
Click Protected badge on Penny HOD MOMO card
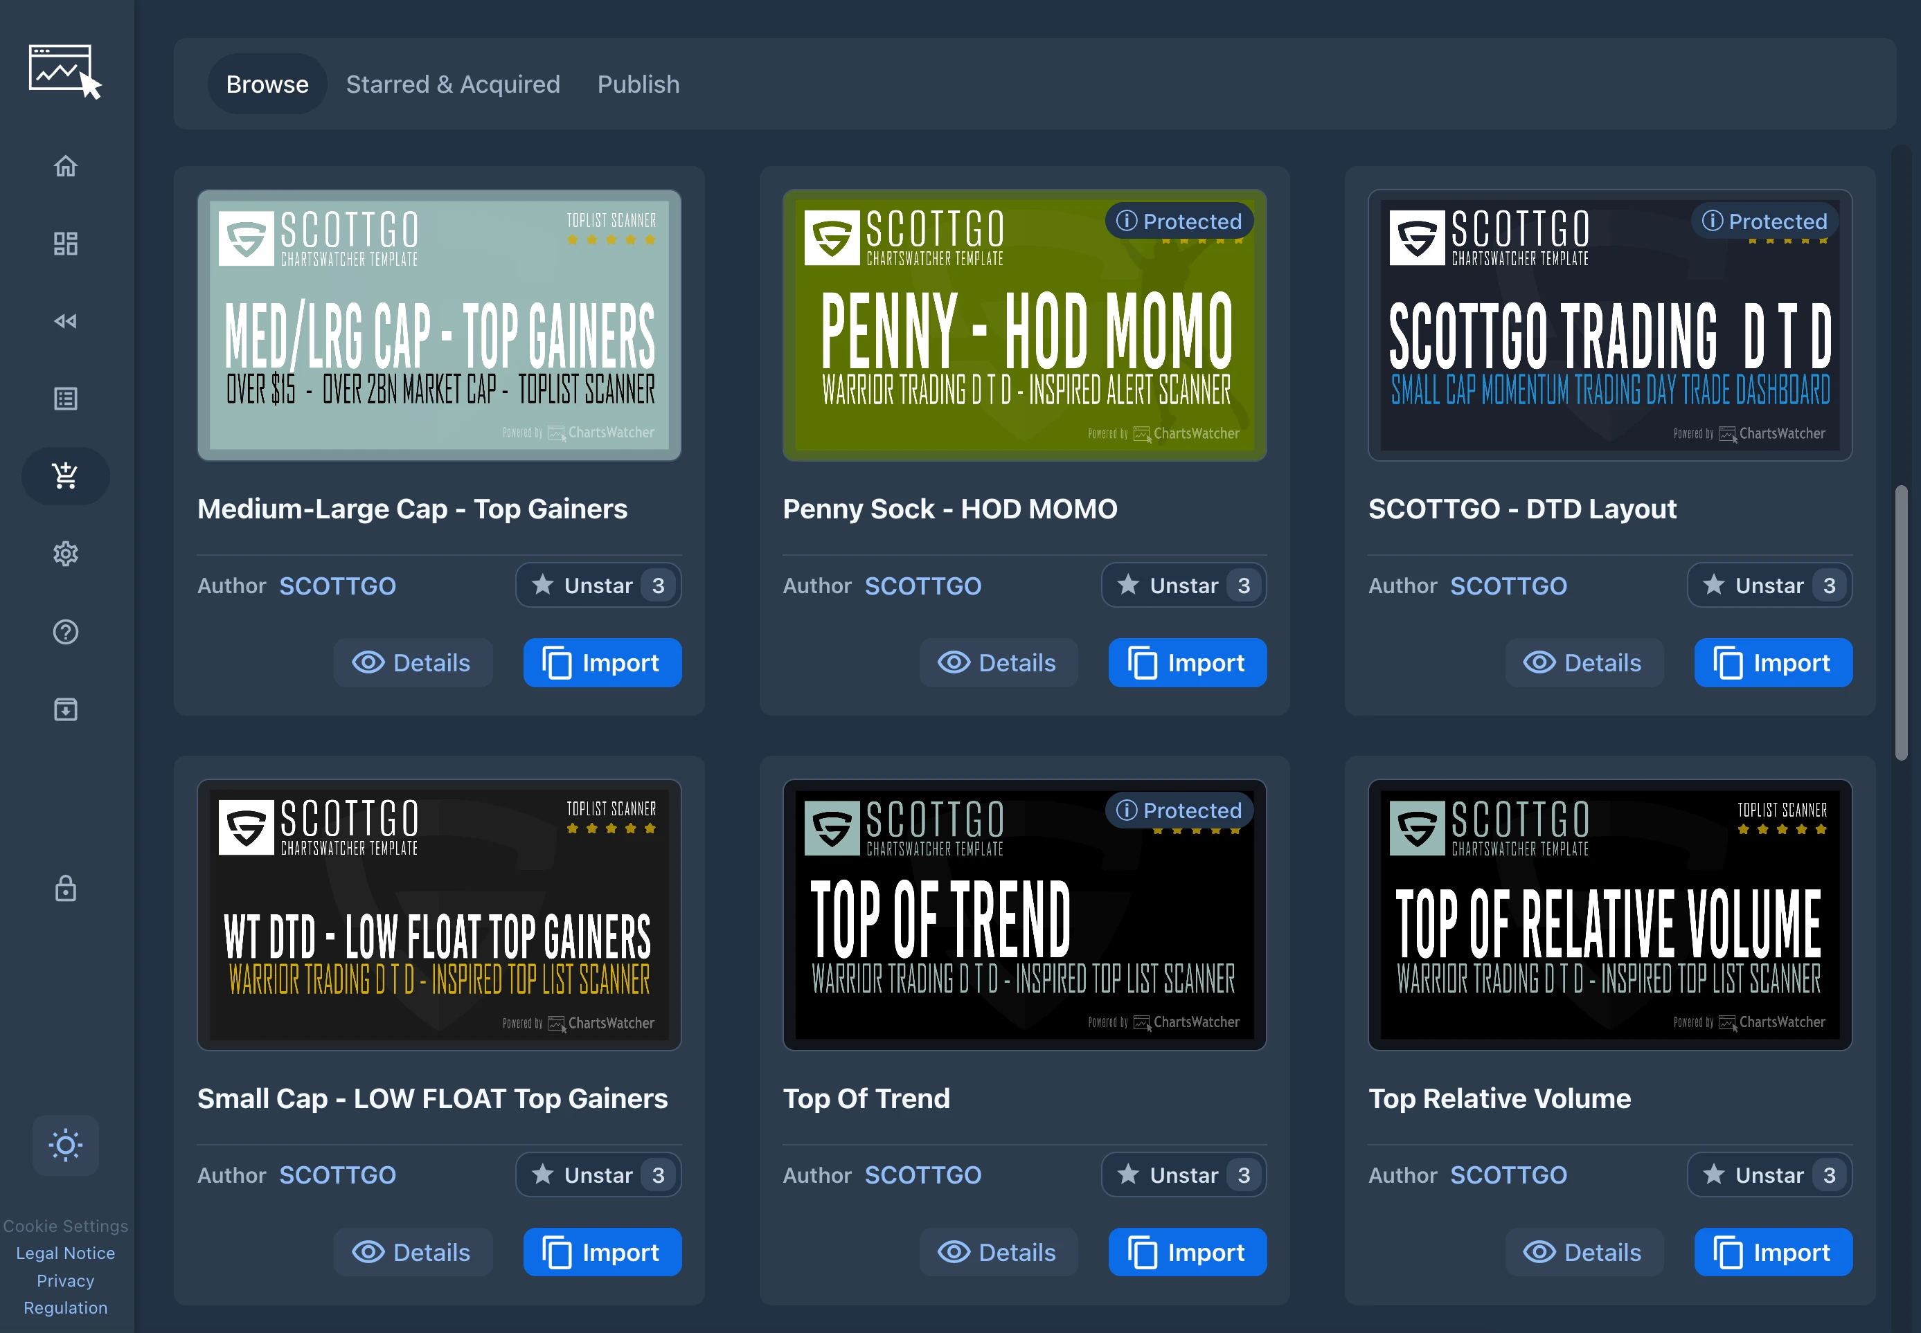(x=1180, y=221)
